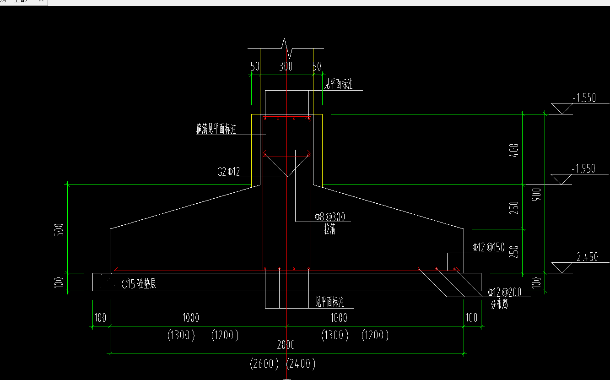Click the C15 砼垫层 label
The height and width of the screenshot is (380, 610).
click(x=139, y=284)
